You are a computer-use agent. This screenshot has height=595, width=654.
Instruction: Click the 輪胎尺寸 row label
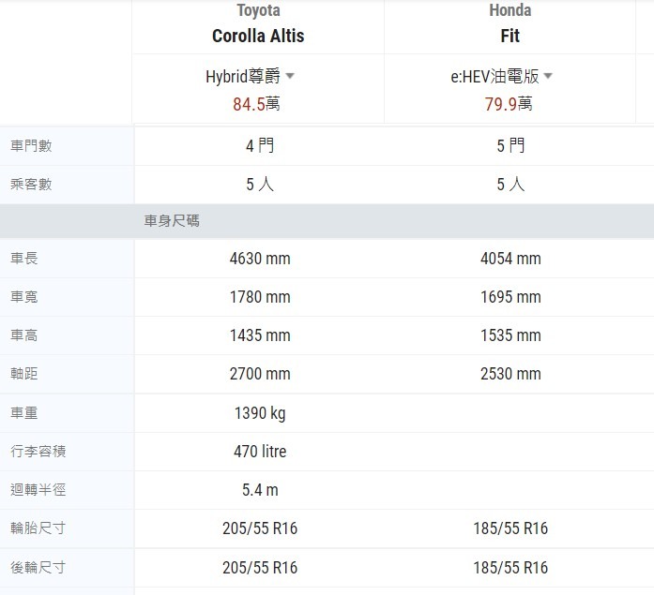pyautogui.click(x=38, y=528)
